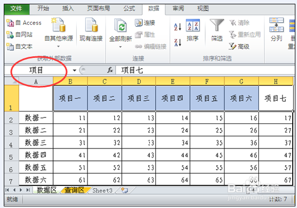Click the 就绪 status bar indicator
297x208 pixels.
12,199
